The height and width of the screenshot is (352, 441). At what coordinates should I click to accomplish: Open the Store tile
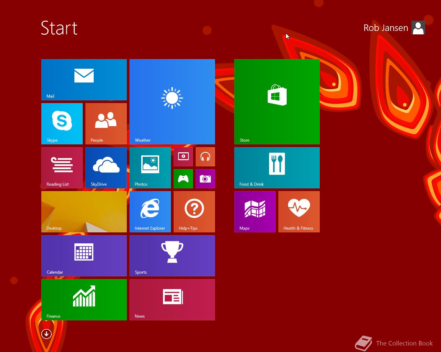pyautogui.click(x=277, y=102)
